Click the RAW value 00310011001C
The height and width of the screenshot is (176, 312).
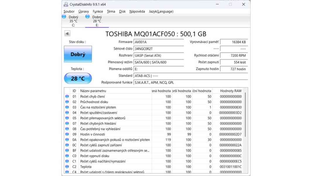click(231, 167)
